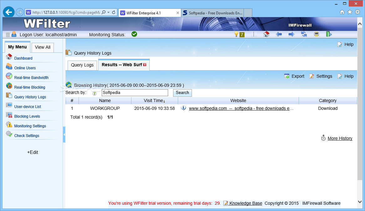Click the notification count badge 7
This screenshot has width=365, height=211.
242,35
